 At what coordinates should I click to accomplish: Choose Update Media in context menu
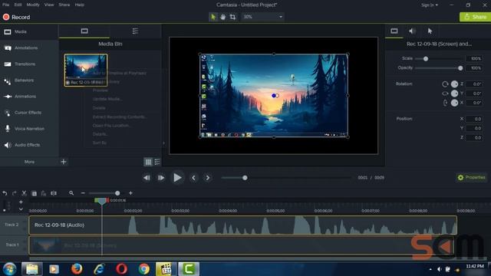point(107,99)
